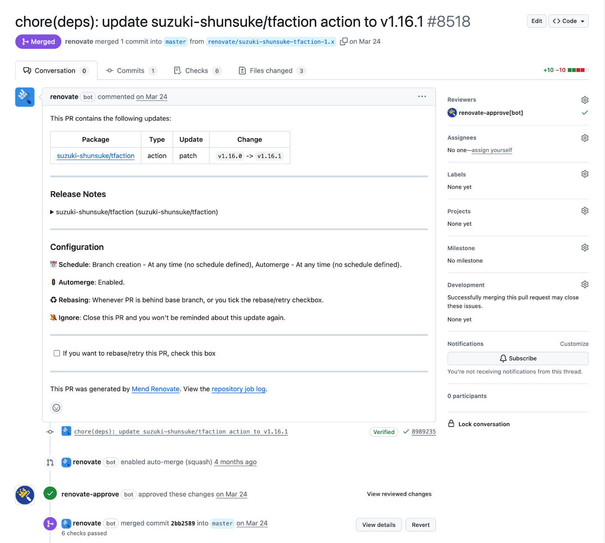
Task: Check the rebase/retry PR checkbox
Action: coord(57,353)
